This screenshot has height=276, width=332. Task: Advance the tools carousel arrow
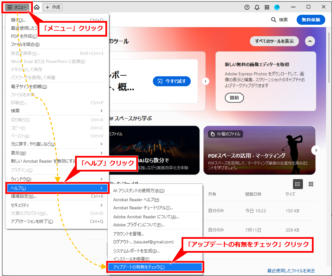point(205,81)
